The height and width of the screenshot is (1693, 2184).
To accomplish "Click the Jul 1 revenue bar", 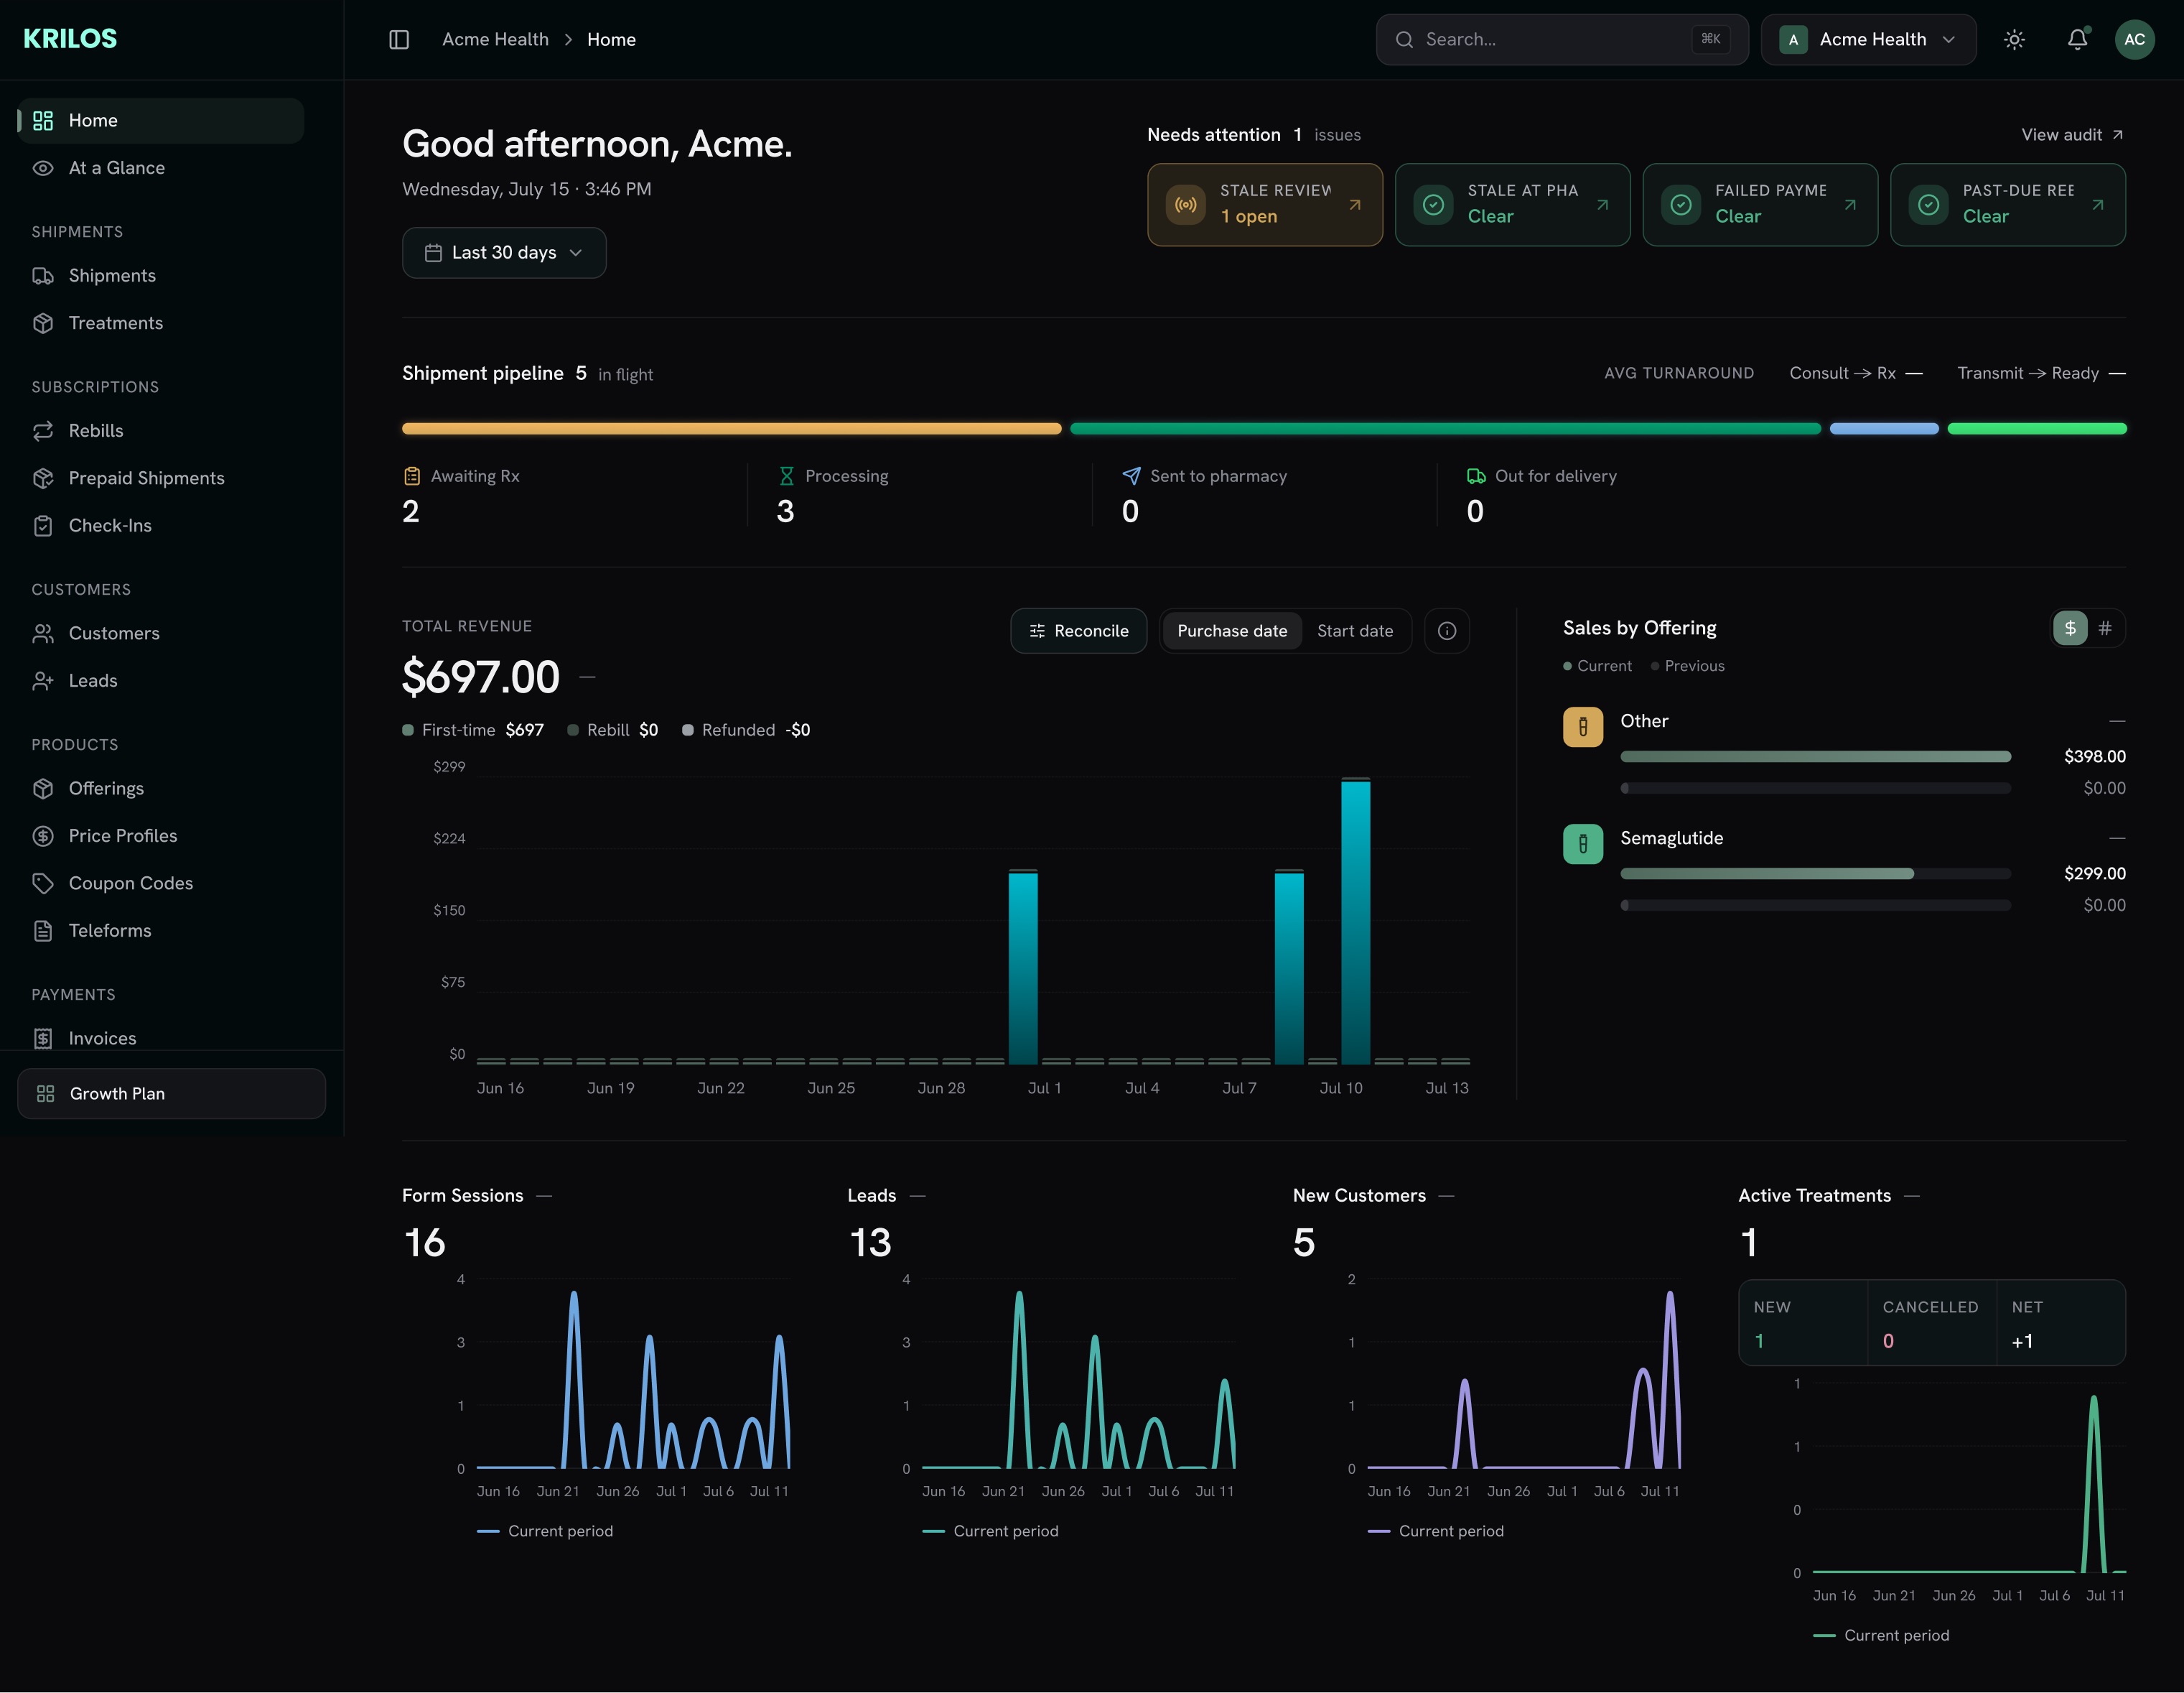I will tap(1023, 967).
